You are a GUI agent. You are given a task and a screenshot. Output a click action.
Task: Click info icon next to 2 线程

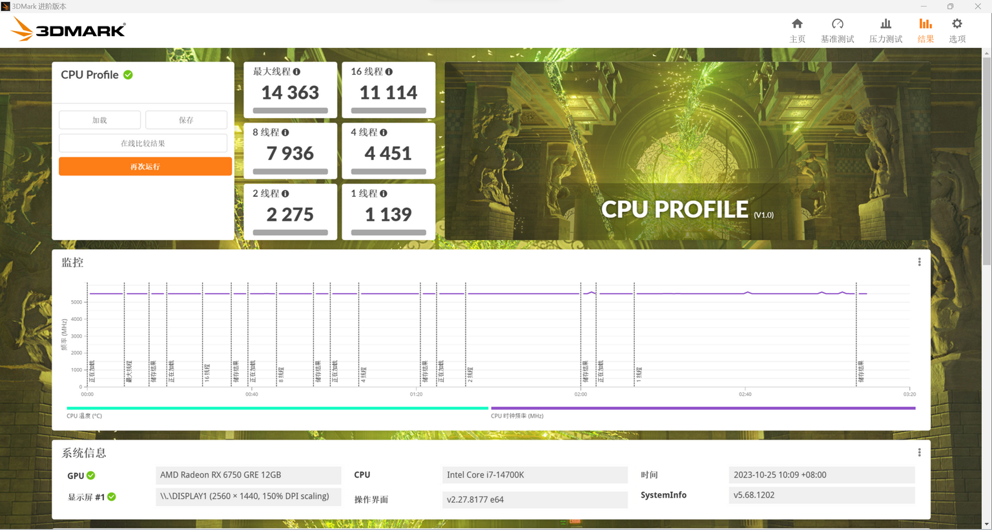pyautogui.click(x=285, y=194)
